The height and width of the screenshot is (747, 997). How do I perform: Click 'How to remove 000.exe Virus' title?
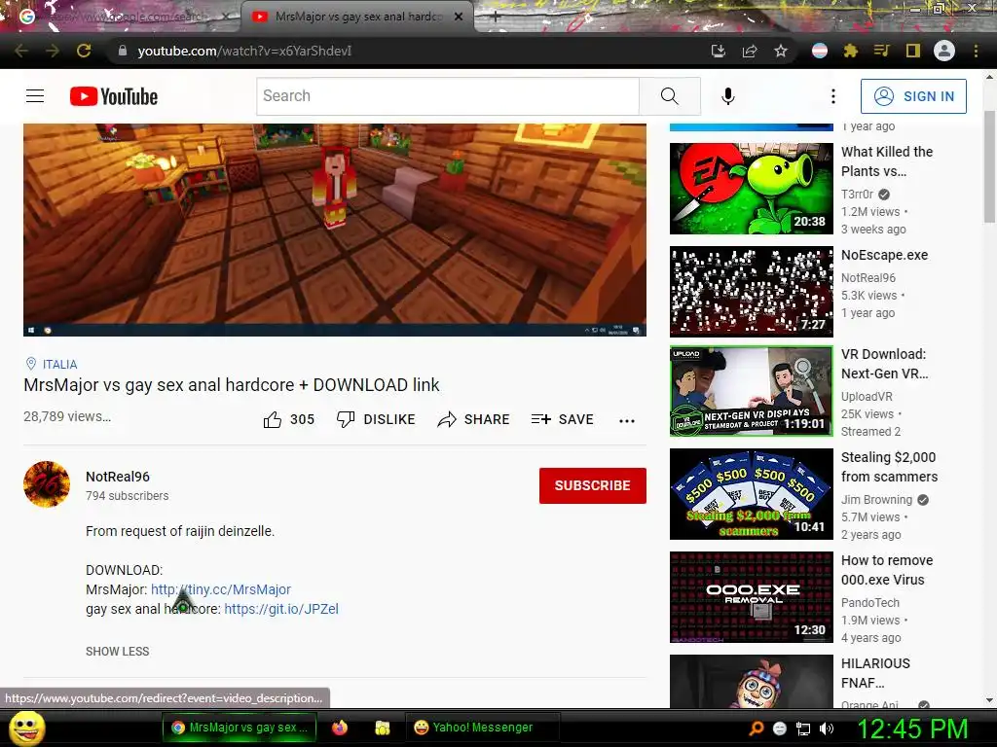[x=887, y=570]
